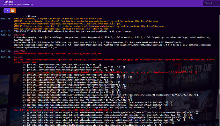The height and width of the screenshot is (126, 220).
Task: Click "ReferencePipeline$3$1.accept" stack line
Action: [74, 75]
